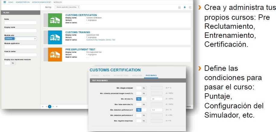Click the green truck icon of Customs Certification
The image size is (276, 132).
(55, 20)
